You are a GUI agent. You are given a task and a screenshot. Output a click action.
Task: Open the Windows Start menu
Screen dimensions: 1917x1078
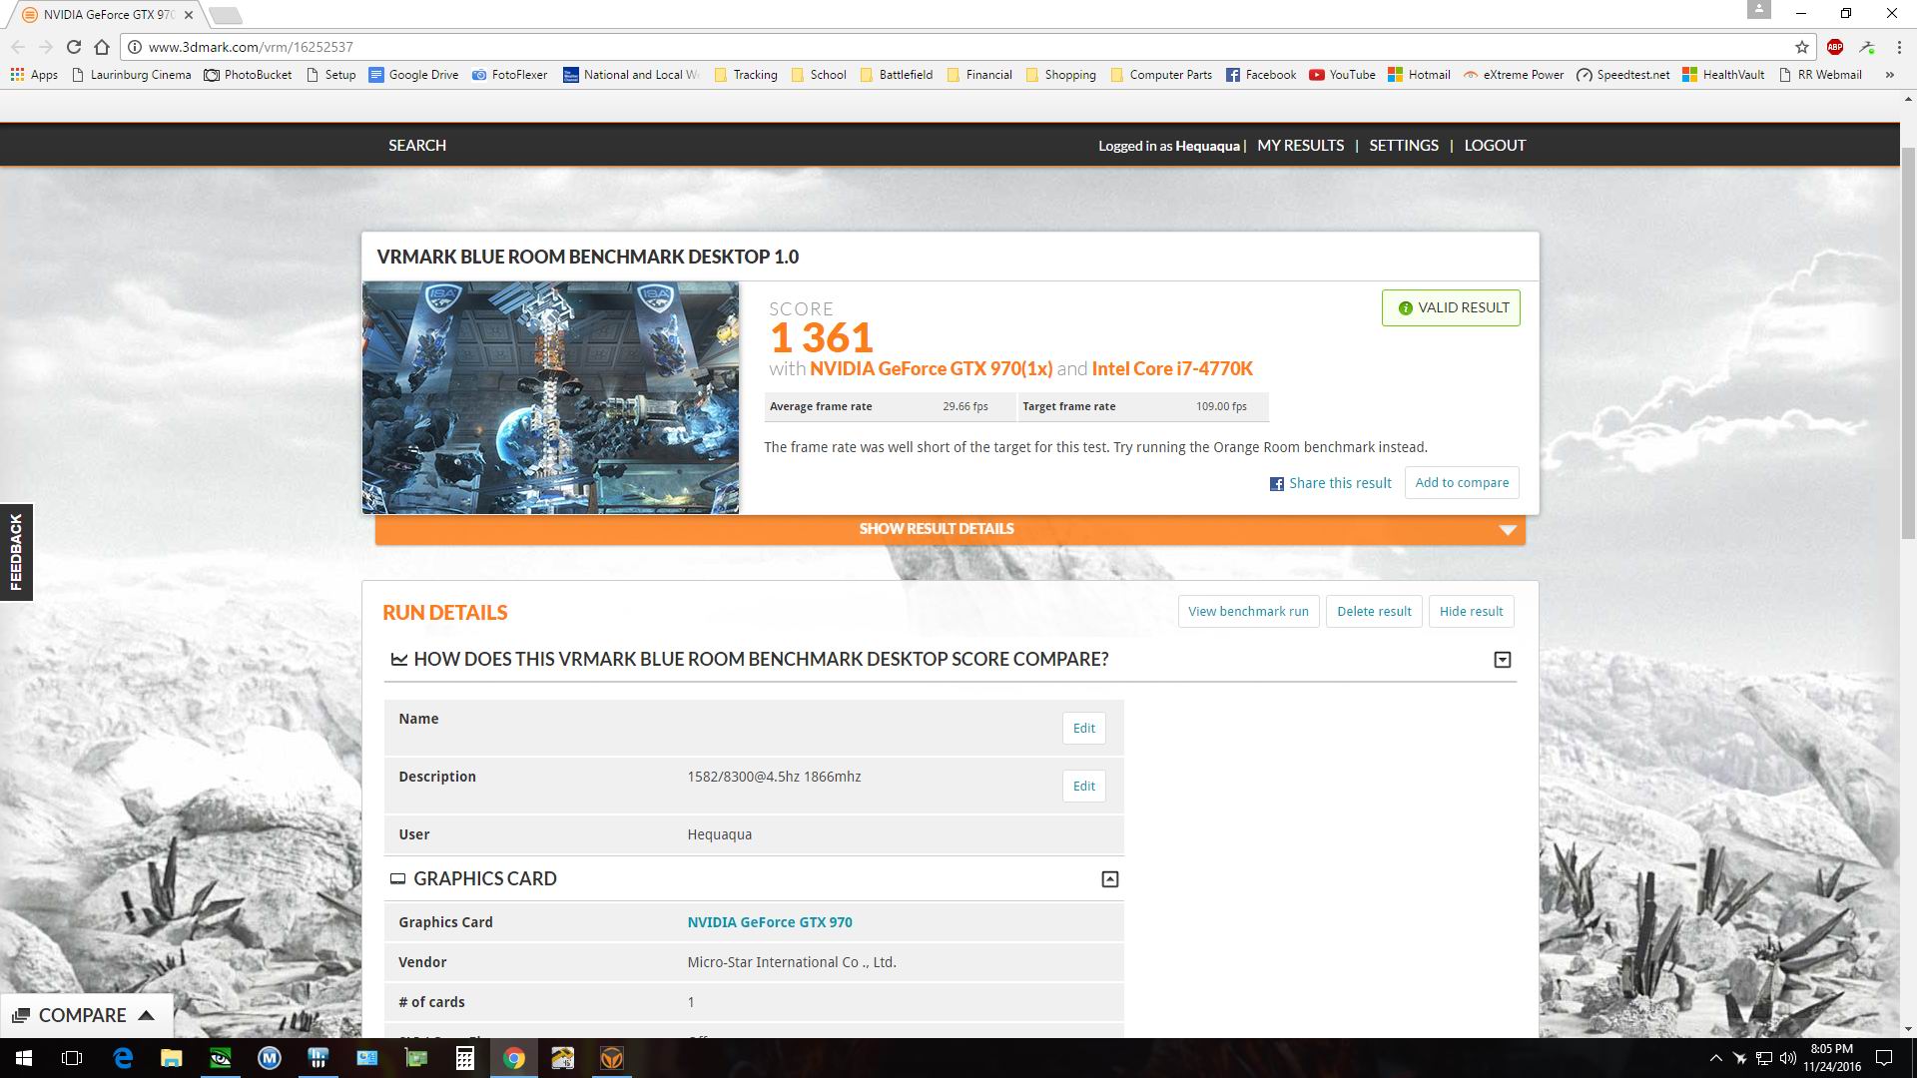click(24, 1058)
